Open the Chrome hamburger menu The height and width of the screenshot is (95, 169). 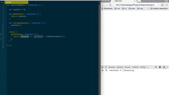[167, 5]
